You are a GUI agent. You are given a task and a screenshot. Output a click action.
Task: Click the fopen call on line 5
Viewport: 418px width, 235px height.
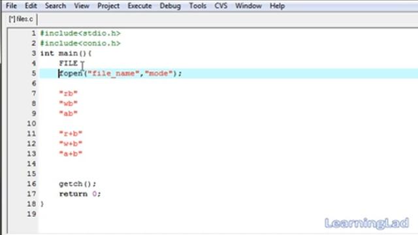(120, 73)
